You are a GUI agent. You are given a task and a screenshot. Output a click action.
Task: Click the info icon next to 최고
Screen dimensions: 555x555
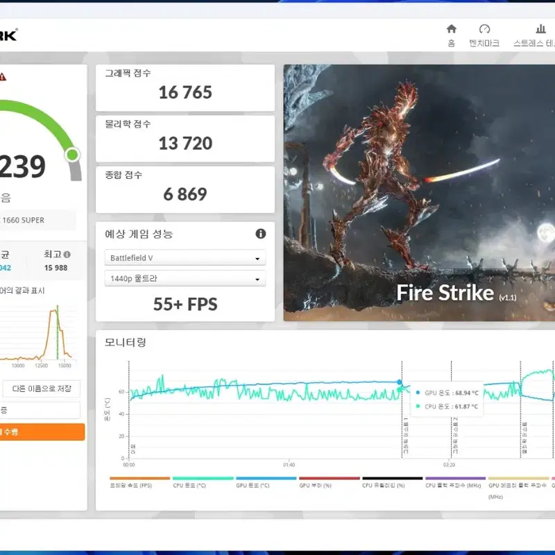(x=67, y=254)
